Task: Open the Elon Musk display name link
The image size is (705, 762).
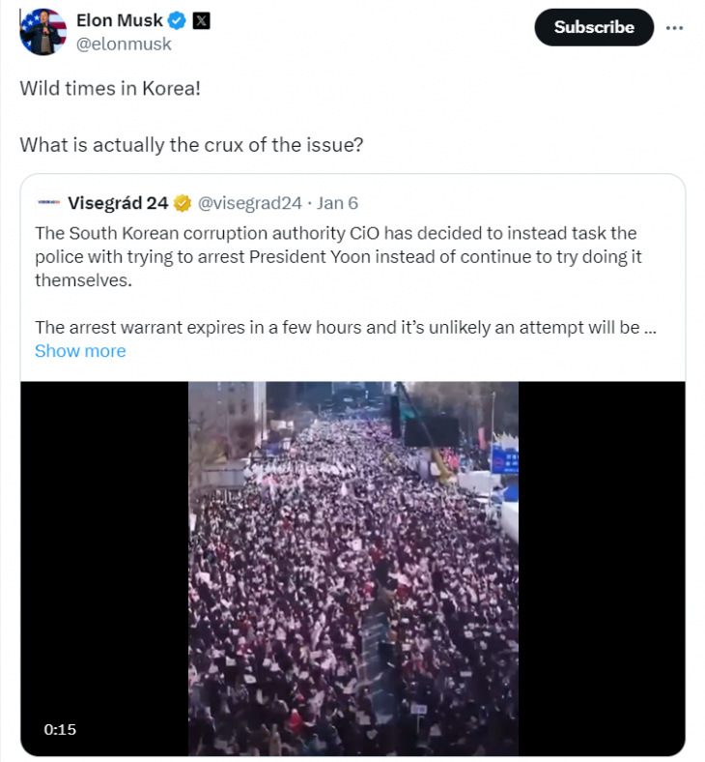Action: click(120, 20)
